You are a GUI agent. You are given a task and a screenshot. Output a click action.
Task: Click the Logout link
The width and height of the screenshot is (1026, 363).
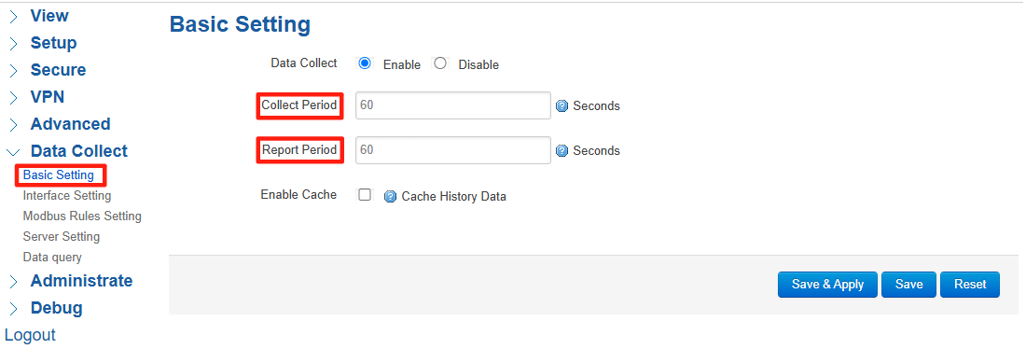click(x=30, y=336)
